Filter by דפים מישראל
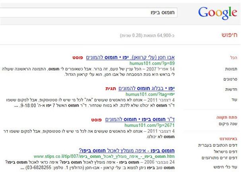This screenshot has height=173, width=241. coord(225,152)
